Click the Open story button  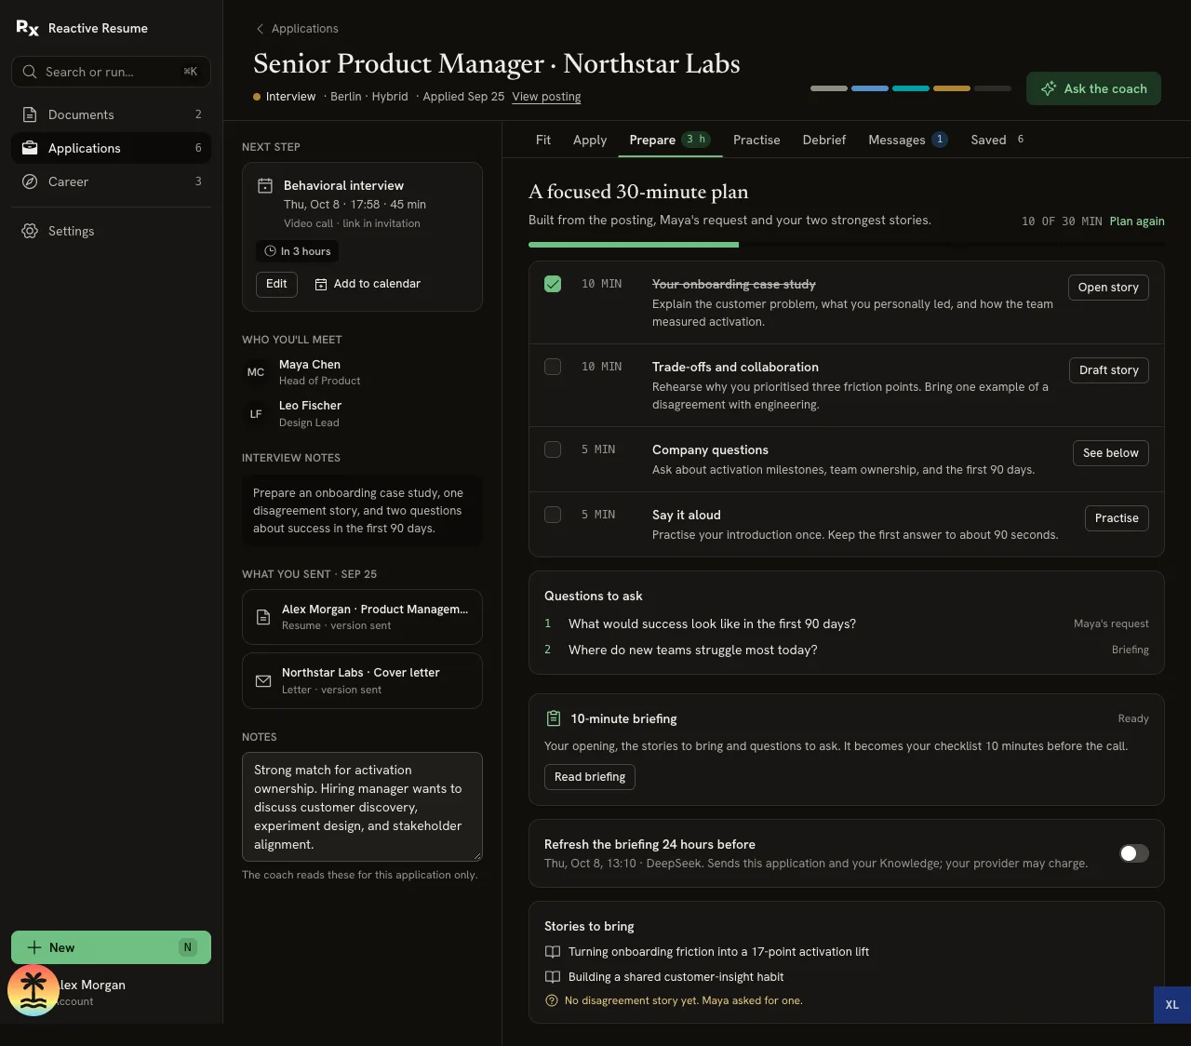coord(1108,288)
